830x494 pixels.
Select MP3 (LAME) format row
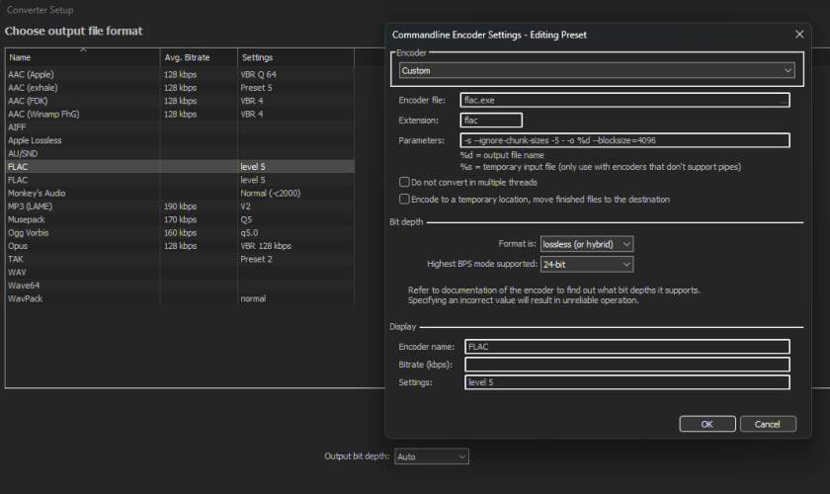[180, 206]
